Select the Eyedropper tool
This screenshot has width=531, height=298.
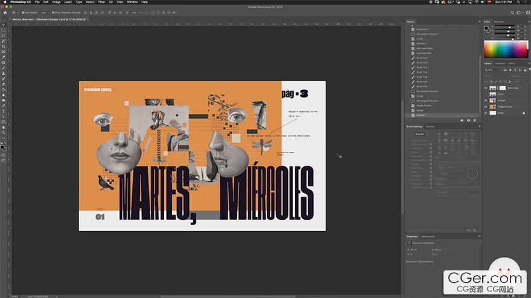click(4, 57)
